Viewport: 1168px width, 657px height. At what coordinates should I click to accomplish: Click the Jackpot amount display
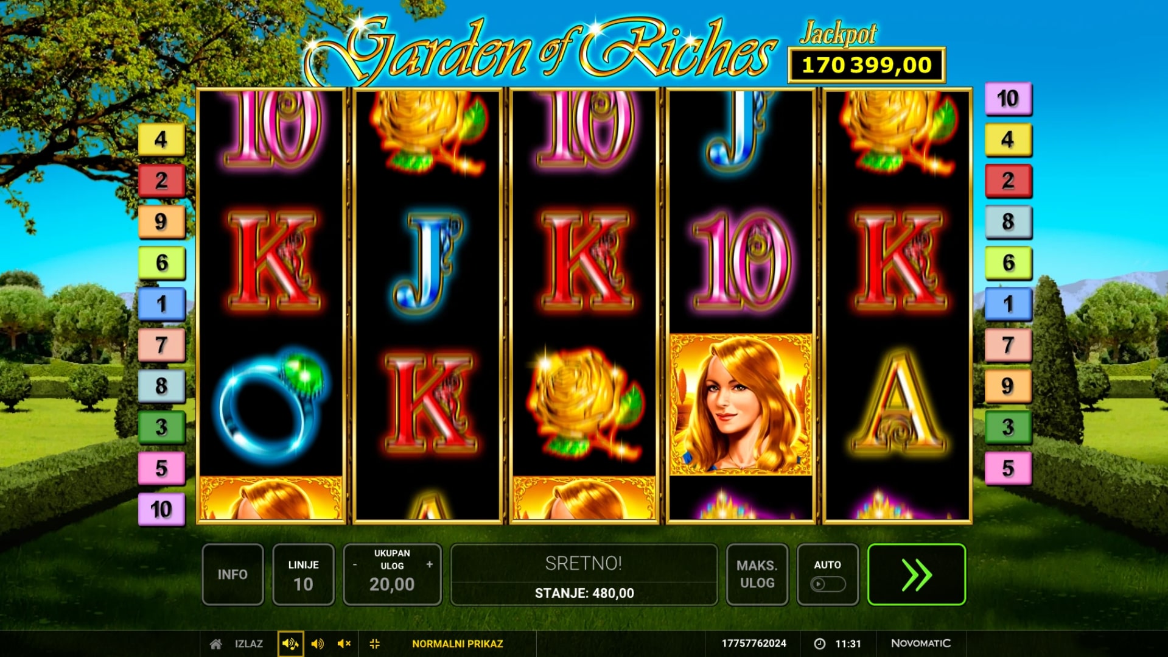(866, 65)
